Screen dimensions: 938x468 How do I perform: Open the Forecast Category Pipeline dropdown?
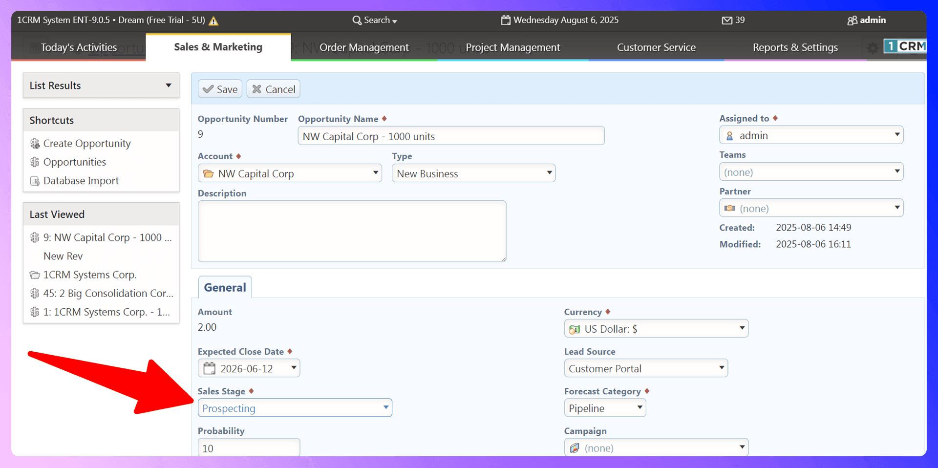click(x=605, y=408)
